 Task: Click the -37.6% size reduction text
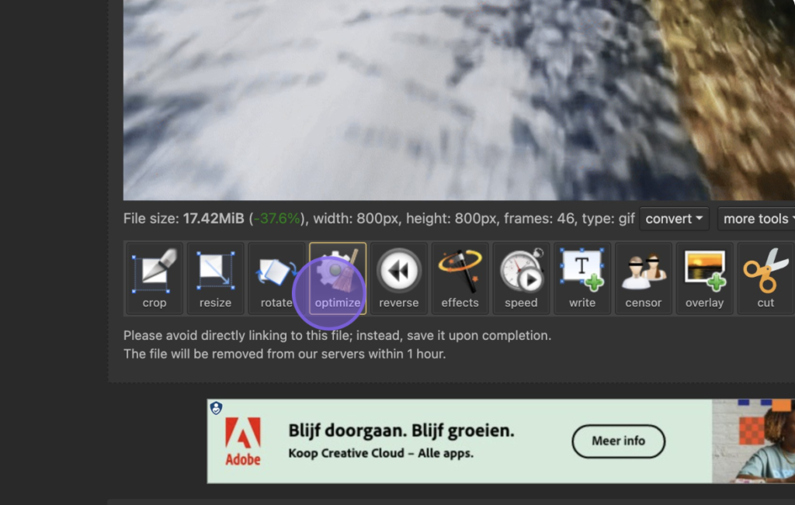coord(277,219)
